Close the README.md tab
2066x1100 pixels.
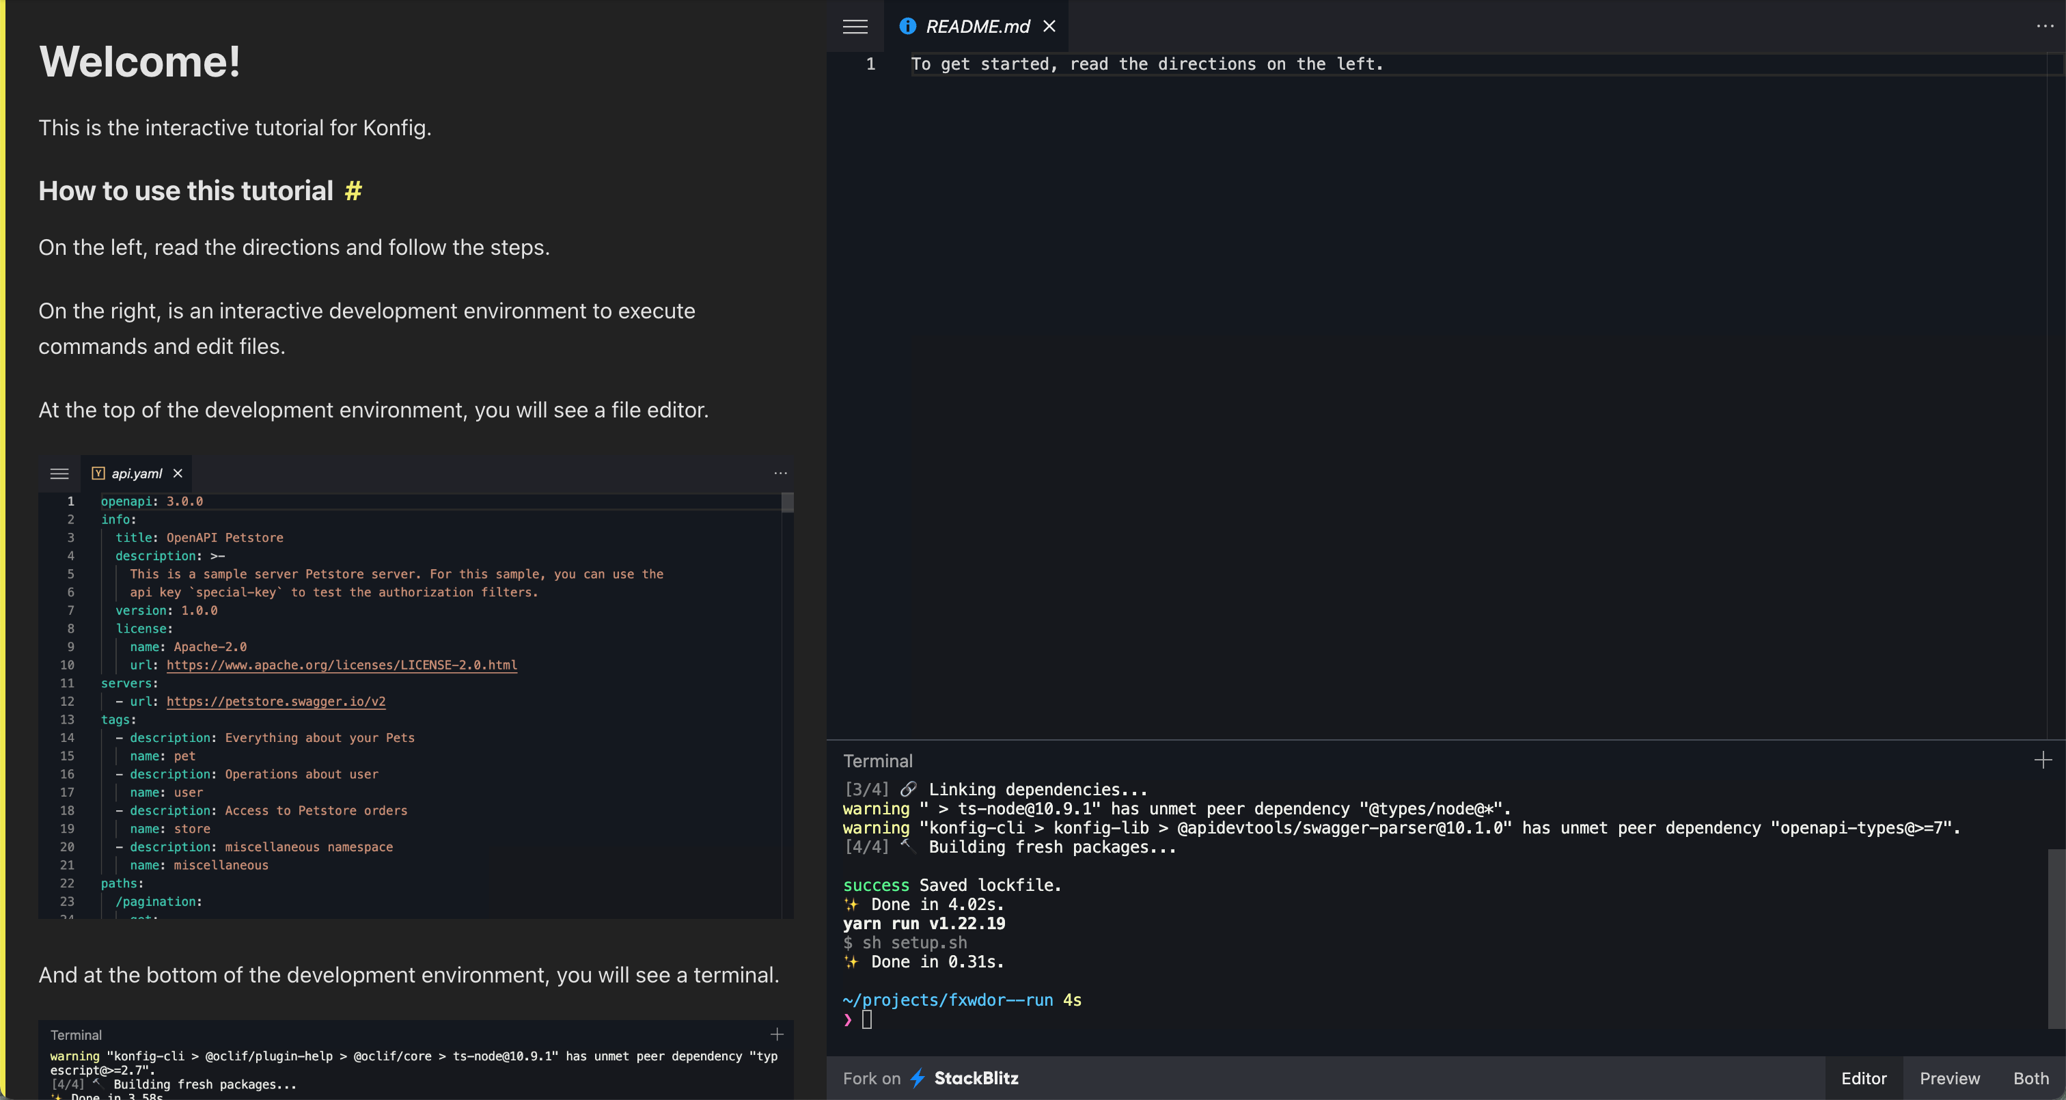(x=1049, y=27)
